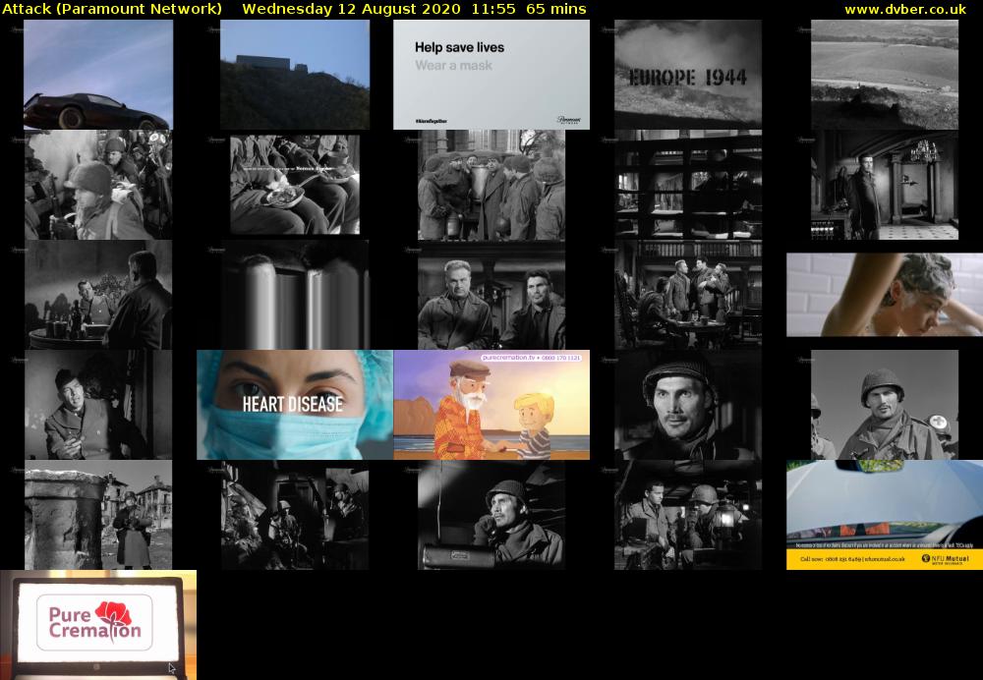This screenshot has height=680, width=983.
Task: Click the Paramount Network logo in the mask advert
Action: point(568,120)
